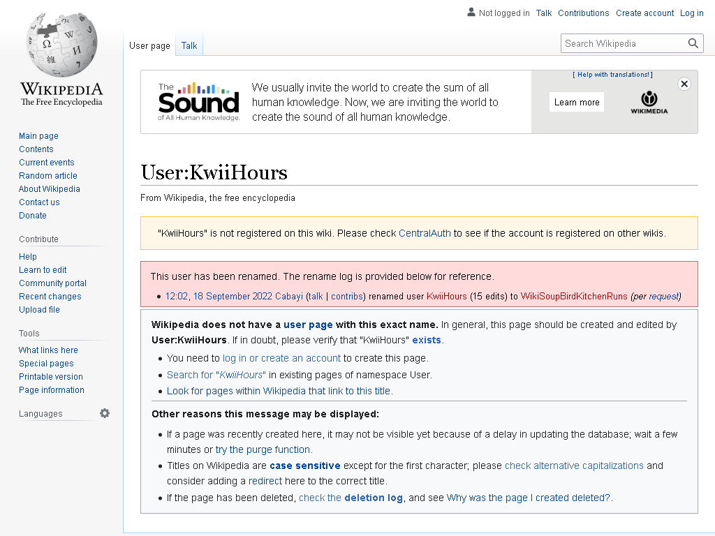Open Page information
Screen dimensions: 715x536
tap(52, 389)
